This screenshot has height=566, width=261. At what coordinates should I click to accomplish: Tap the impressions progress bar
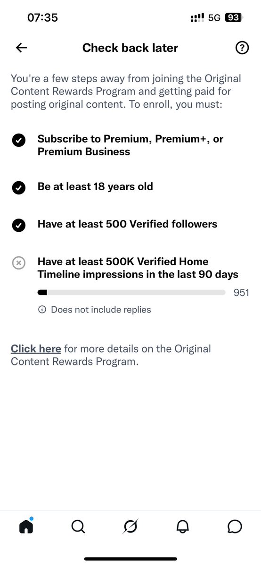point(131,292)
